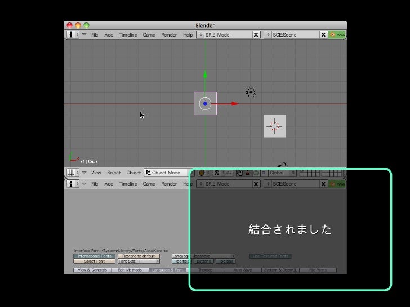Open the scene browse arrows beside lower SCE:Scene
Viewport: 410px width, 307px height.
click(268, 184)
